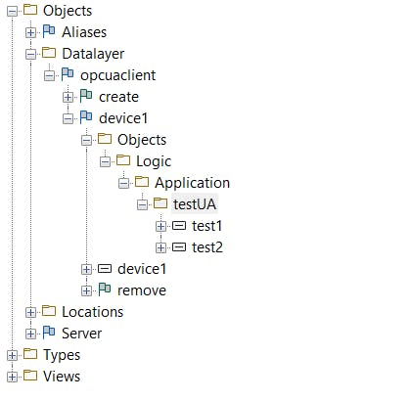
Task: Collapse the root Objects folder
Action: [x=12, y=11]
